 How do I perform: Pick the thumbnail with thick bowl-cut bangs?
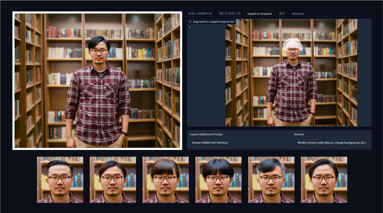pos(218,180)
